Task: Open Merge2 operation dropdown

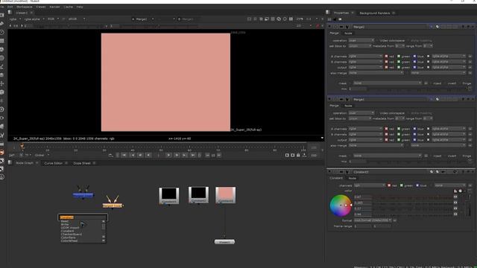Action: [x=361, y=40]
